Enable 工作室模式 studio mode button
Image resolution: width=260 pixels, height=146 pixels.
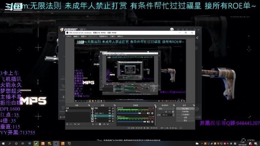(x=185, y=114)
